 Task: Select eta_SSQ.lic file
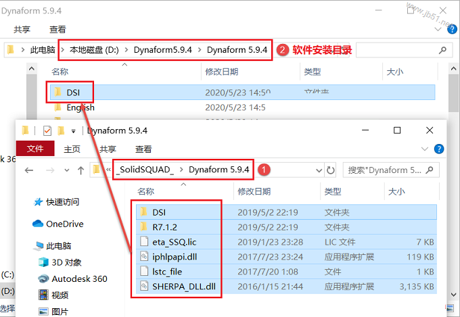pyautogui.click(x=286, y=242)
